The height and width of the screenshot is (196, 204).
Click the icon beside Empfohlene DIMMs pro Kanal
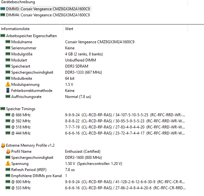(x=8, y=176)
